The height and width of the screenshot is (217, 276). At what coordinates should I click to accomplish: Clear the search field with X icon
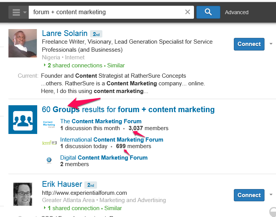187,12
